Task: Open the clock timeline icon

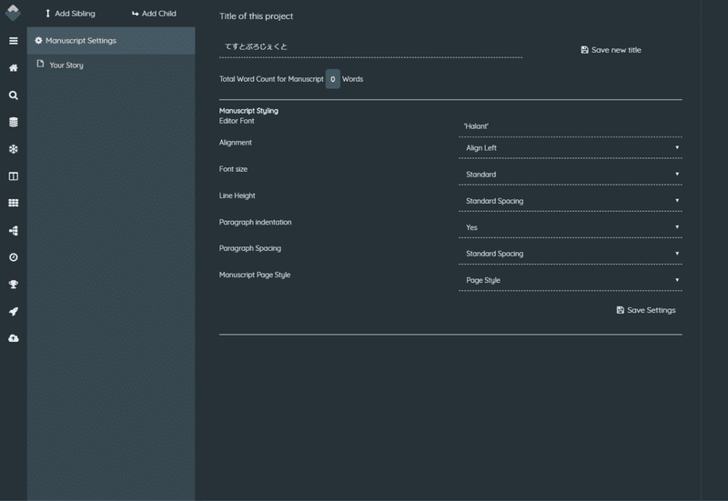Action: click(13, 257)
